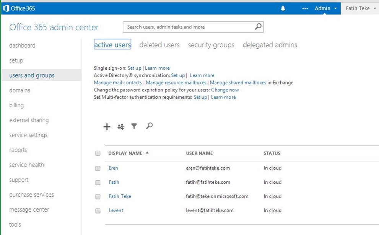379x235 pixels.
Task: Open the security groups tab
Action: pos(211,45)
